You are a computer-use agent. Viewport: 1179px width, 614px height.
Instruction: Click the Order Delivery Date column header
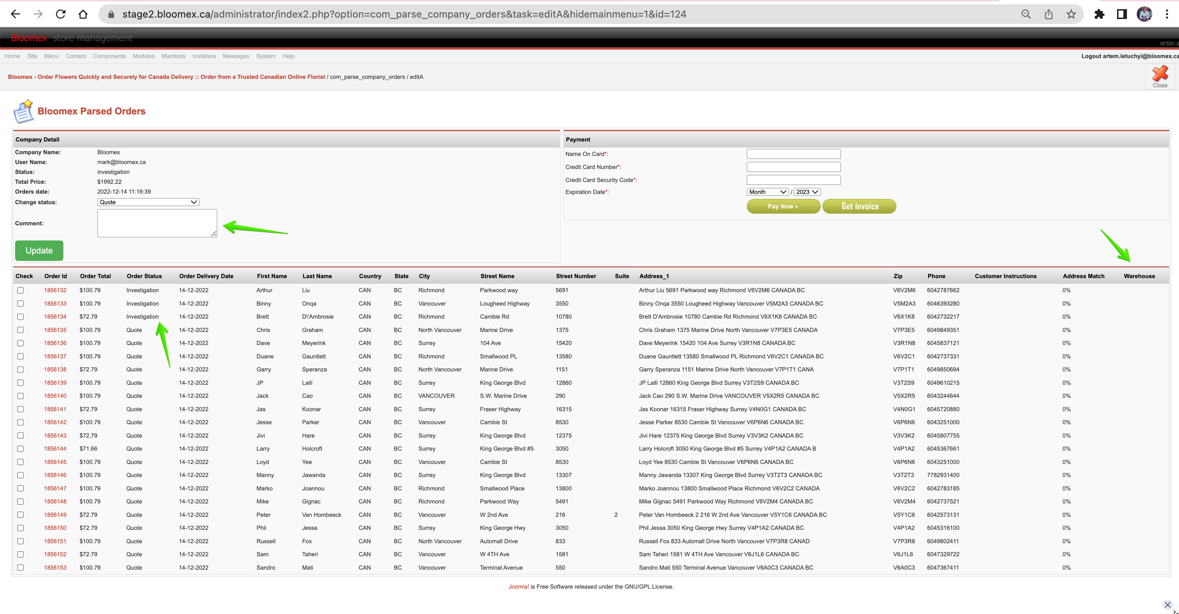coord(206,276)
